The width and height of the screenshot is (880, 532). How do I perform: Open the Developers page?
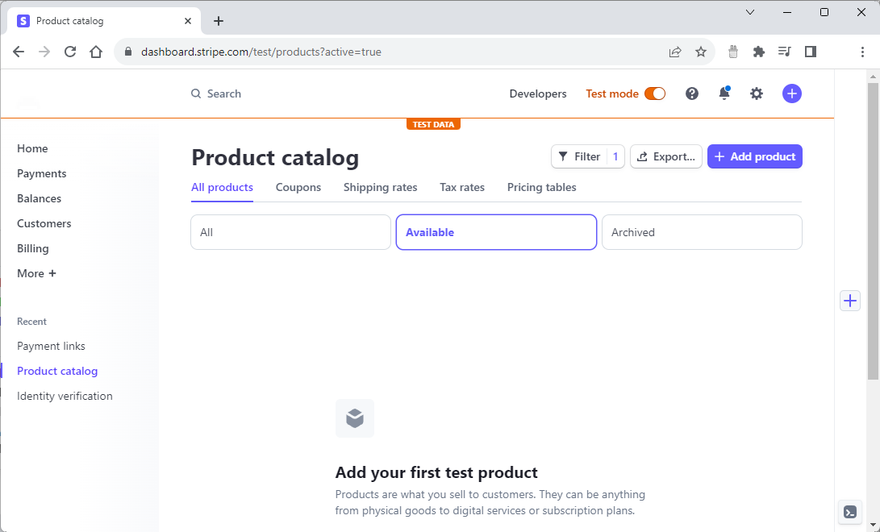coord(537,94)
